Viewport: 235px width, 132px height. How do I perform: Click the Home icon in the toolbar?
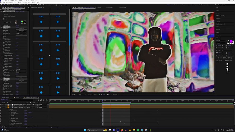coord(2,5)
